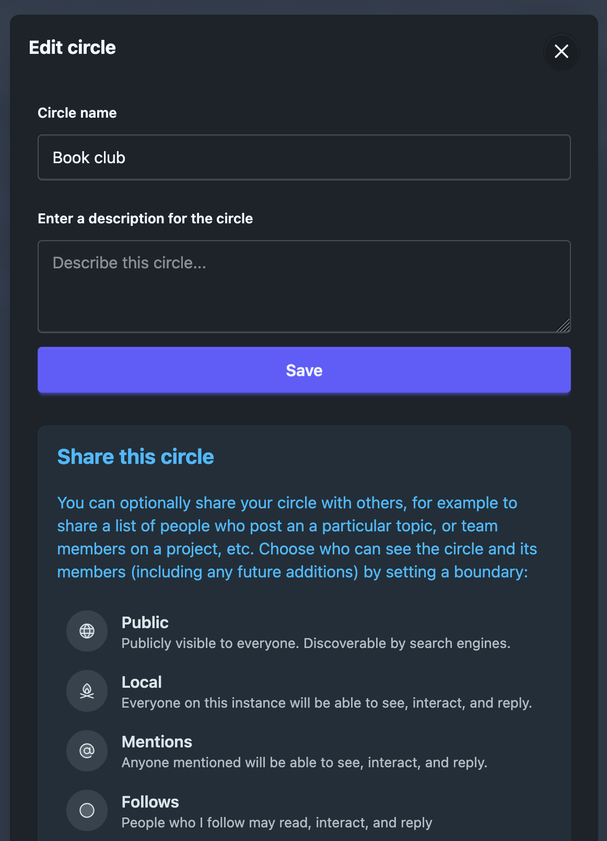Viewport: 607px width, 841px height.
Task: Click the description field label
Action: [x=145, y=219]
